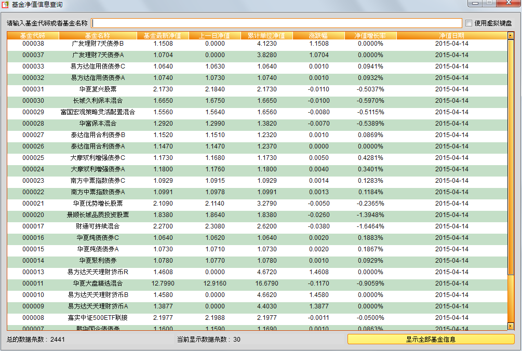The height and width of the screenshot is (351, 522).
Task: Click the 财通可持续混合 fund name
Action: pyautogui.click(x=98, y=226)
